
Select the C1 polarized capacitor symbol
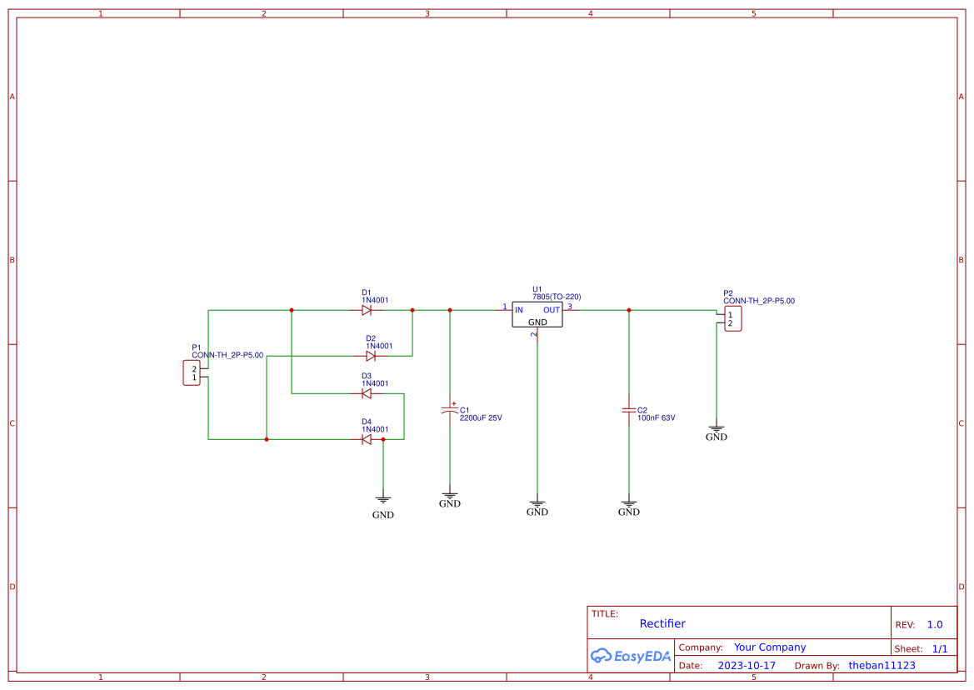(x=450, y=411)
